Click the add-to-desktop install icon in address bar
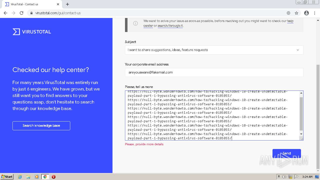This screenshot has width=320, height=180. coord(288,13)
